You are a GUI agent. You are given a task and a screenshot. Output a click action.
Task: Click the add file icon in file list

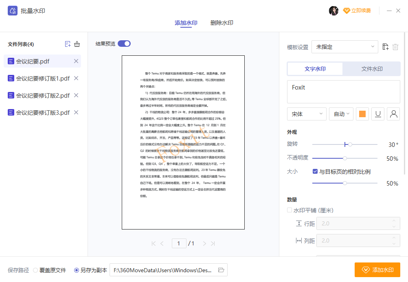68,44
